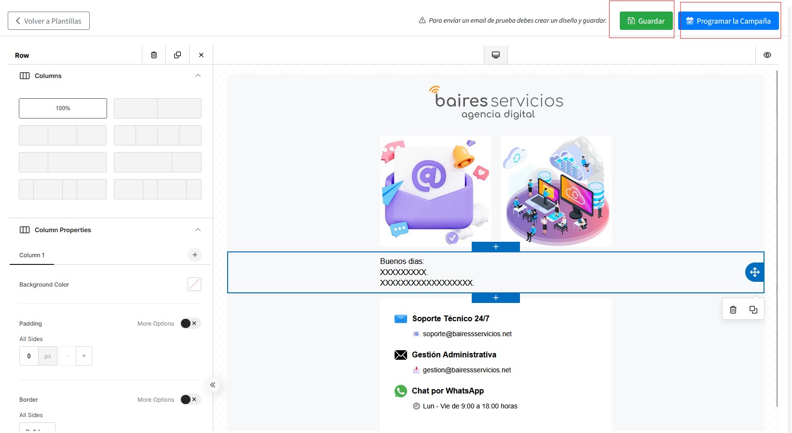The width and height of the screenshot is (792, 433).
Task: Enable Border More Options switch
Action: coord(190,399)
